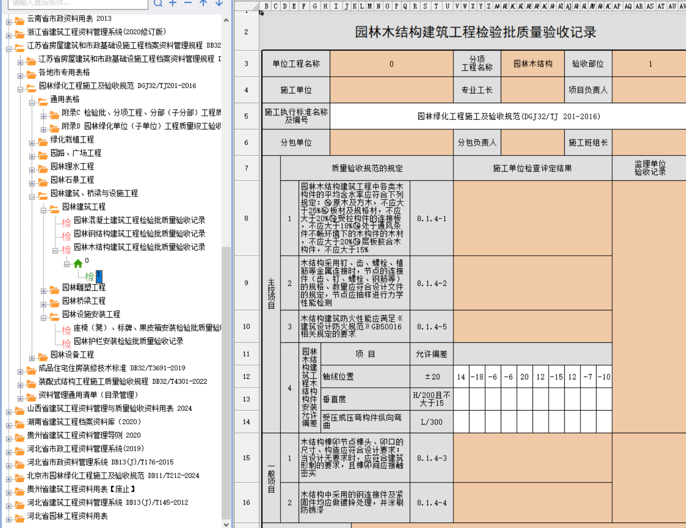Collapse the 园林建筑、桥梁与设施工程 node
The width and height of the screenshot is (686, 528).
(32, 197)
